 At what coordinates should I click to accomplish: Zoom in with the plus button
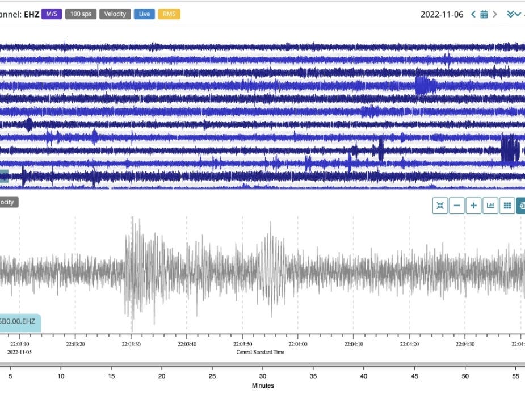473,206
